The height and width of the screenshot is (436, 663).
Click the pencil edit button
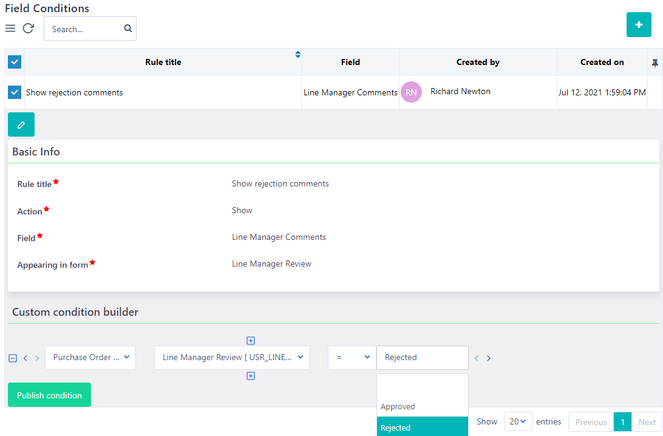21,124
